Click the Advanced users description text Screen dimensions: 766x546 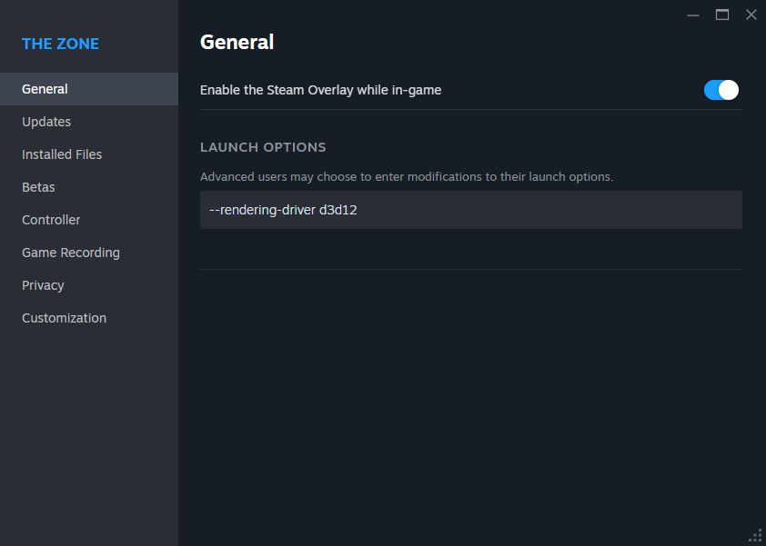[x=406, y=176]
